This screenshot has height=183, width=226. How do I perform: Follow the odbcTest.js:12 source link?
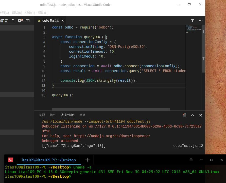coord(188,146)
